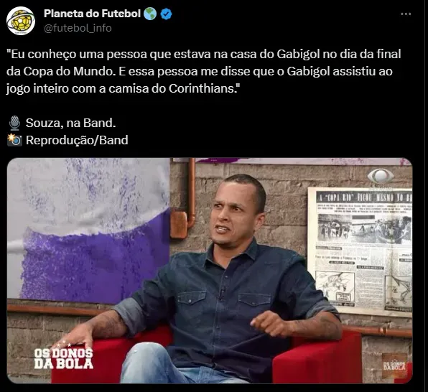The height and width of the screenshot is (392, 428).
Task: Open the three-dot more options menu
Action: [x=406, y=14]
